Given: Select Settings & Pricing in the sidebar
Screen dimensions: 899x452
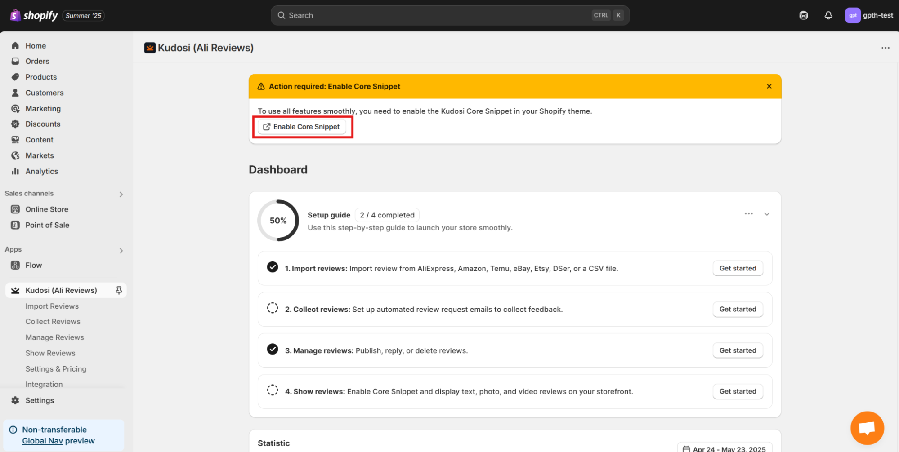Looking at the screenshot, I should 56,368.
